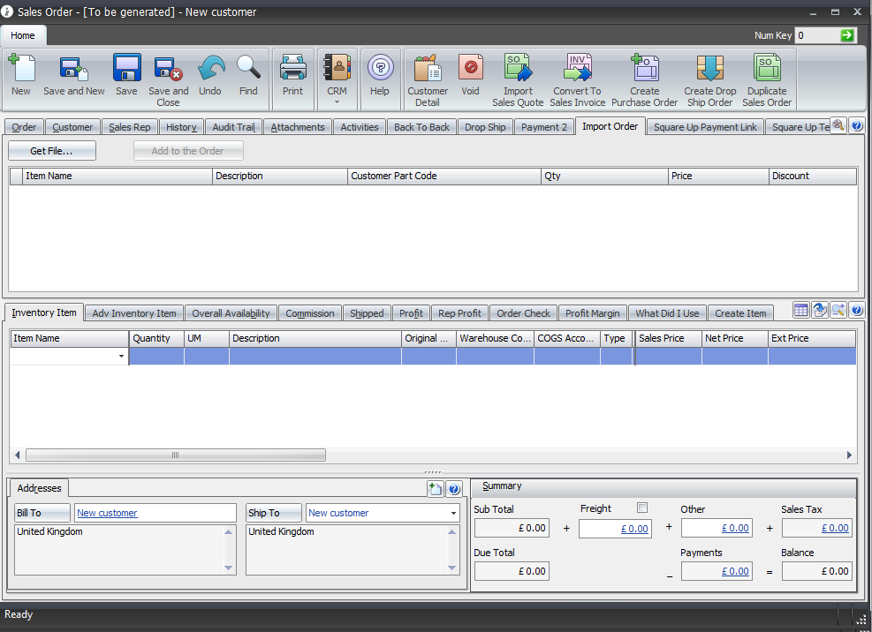Void the sales order
This screenshot has width=872, height=632.
(470, 69)
